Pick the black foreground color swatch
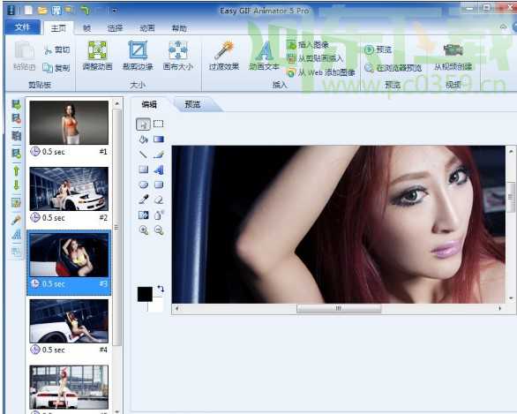 pyautogui.click(x=145, y=294)
